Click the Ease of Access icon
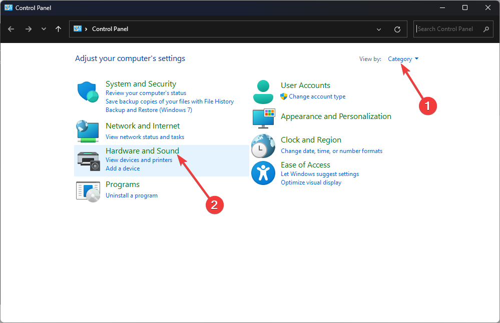The image size is (500, 323). point(263,173)
